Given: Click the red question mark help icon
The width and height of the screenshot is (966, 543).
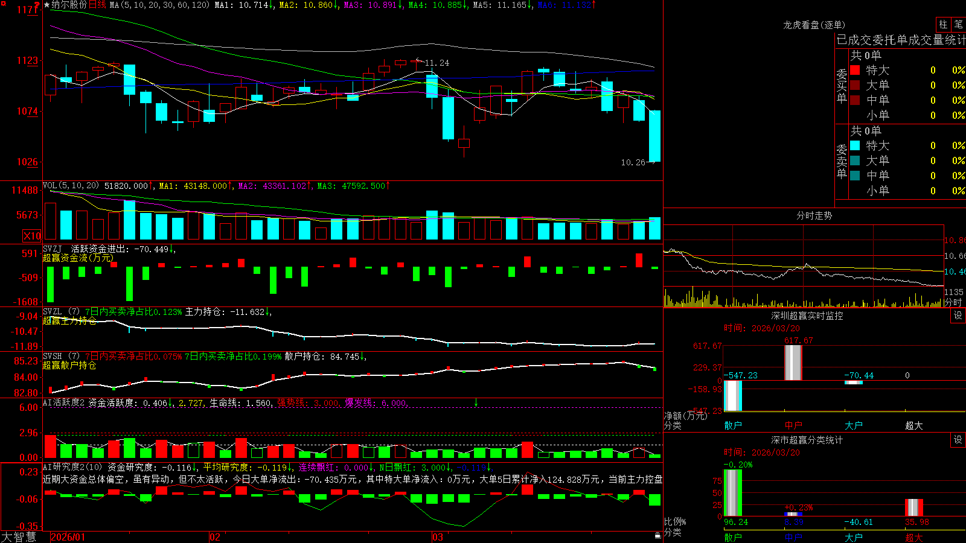Looking at the screenshot, I should (37, 5).
